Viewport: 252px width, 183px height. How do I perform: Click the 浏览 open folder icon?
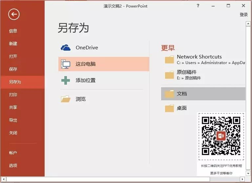[66, 99]
